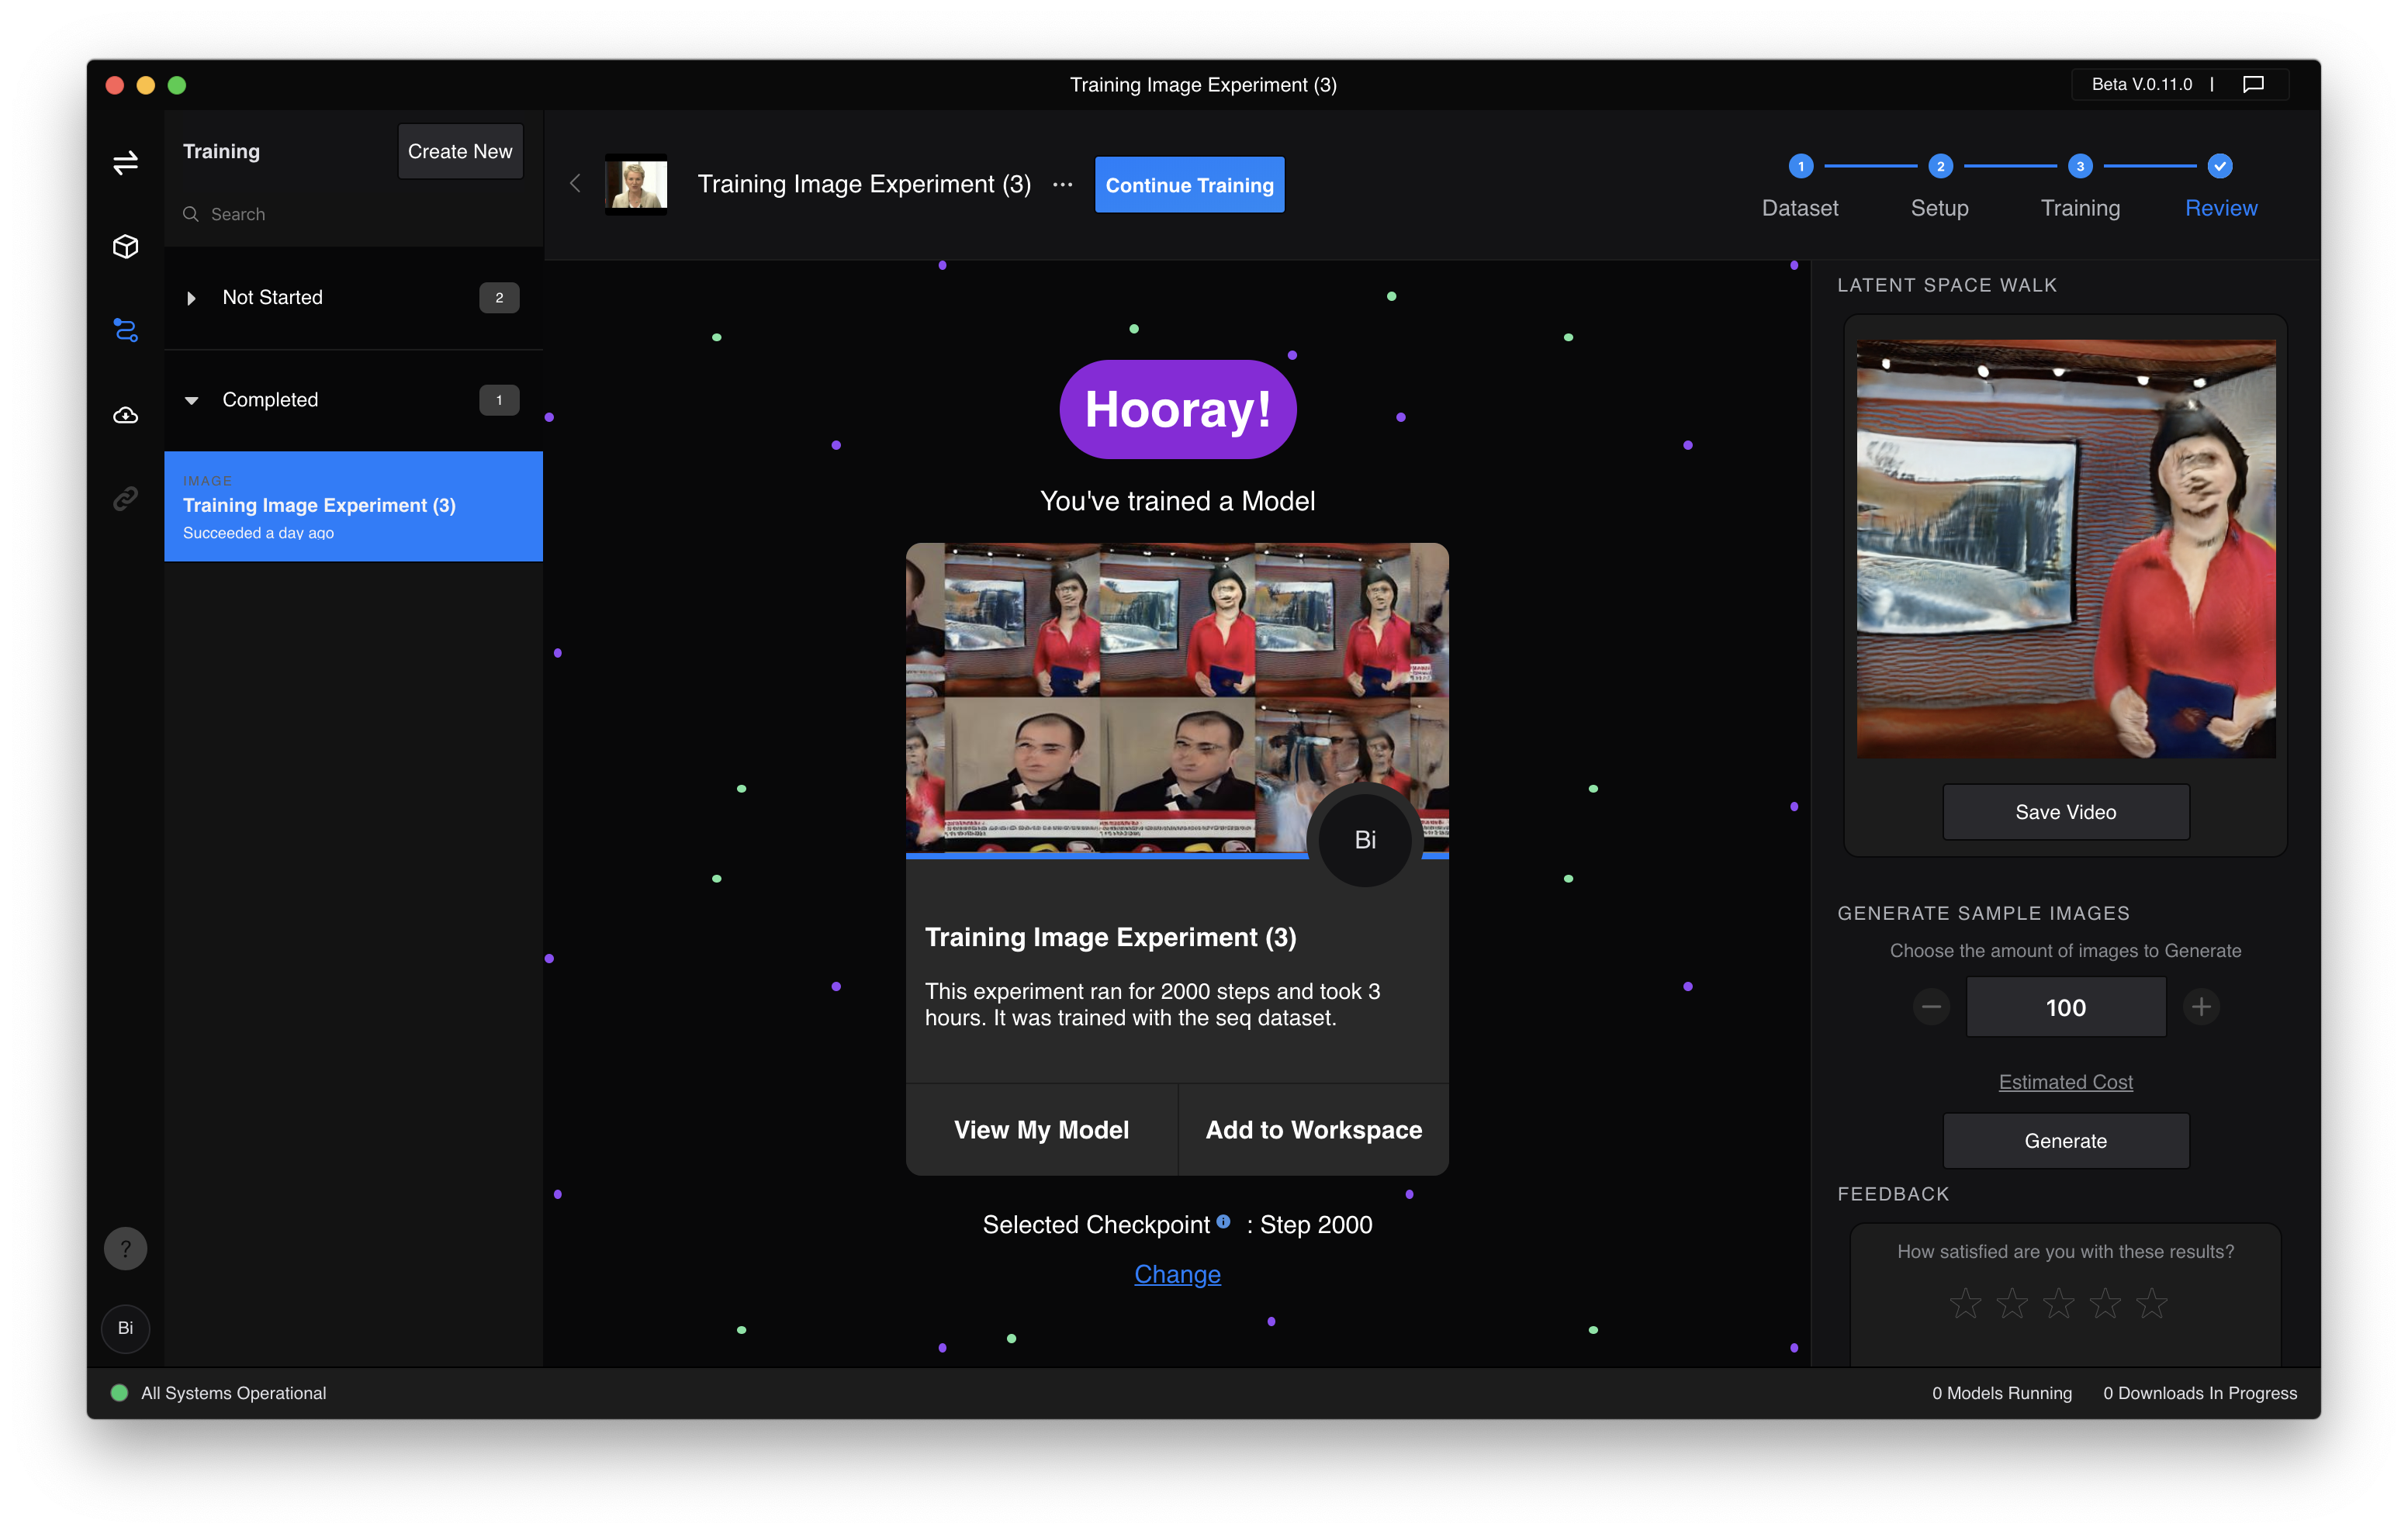Image resolution: width=2408 pixels, height=1534 pixels.
Task: Click the back chevron near experiment thumbnail
Action: tap(575, 183)
